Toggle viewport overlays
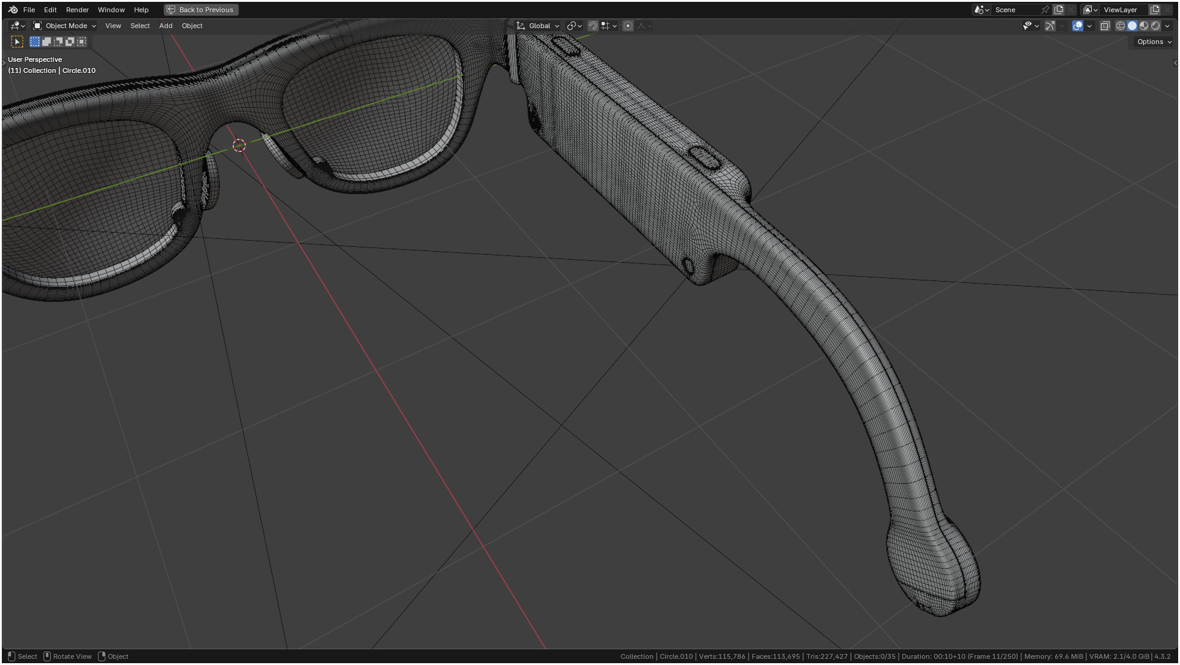Image resolution: width=1180 pixels, height=665 pixels. pyautogui.click(x=1078, y=26)
